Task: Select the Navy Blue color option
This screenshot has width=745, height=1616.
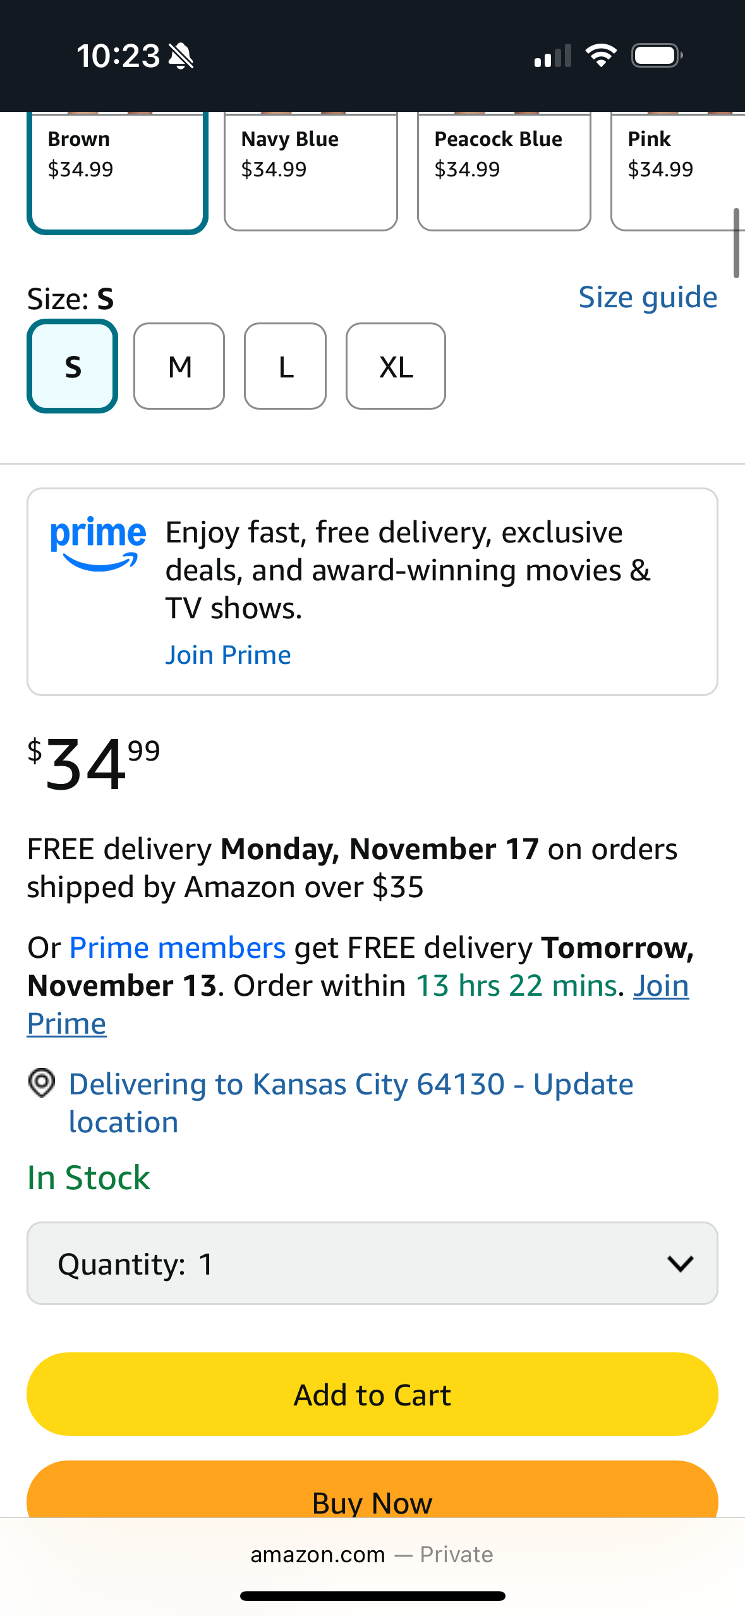Action: click(311, 169)
